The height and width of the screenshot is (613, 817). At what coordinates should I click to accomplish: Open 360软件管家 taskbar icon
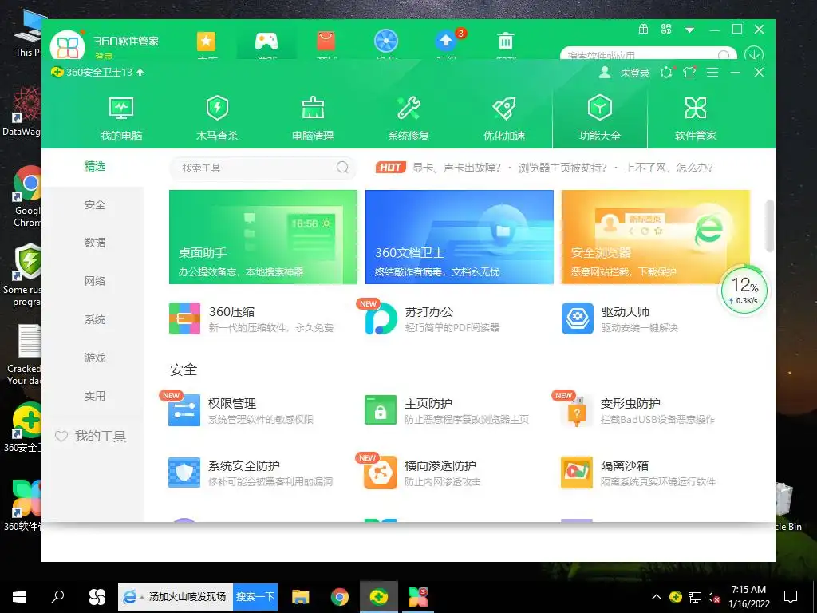click(x=418, y=597)
